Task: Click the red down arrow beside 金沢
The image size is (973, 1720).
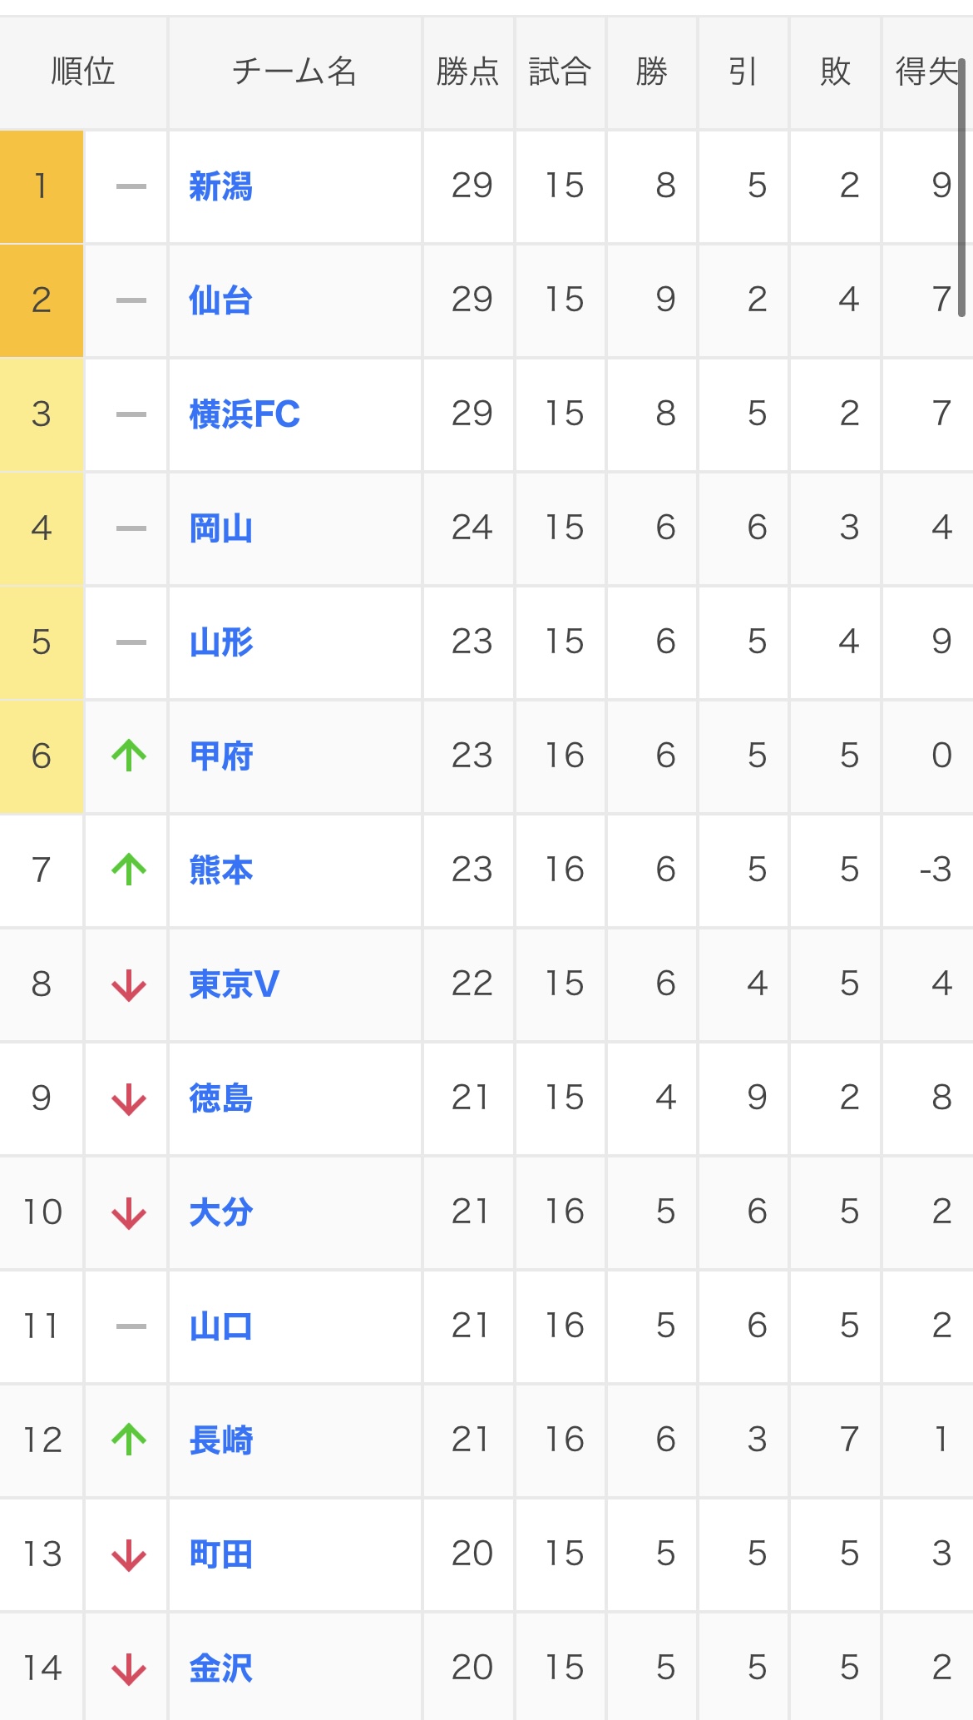Action: tap(129, 1669)
